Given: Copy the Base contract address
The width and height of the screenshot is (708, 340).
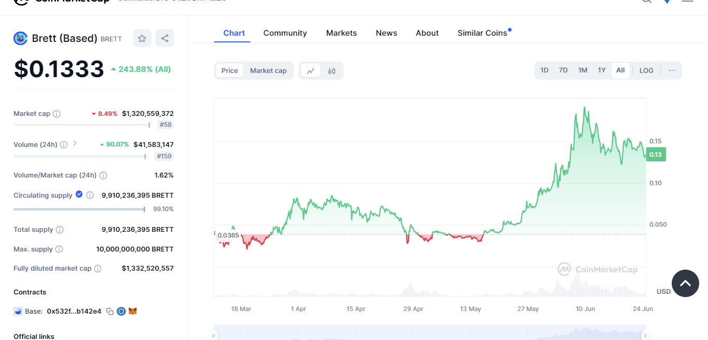Looking at the screenshot, I should tap(110, 312).
